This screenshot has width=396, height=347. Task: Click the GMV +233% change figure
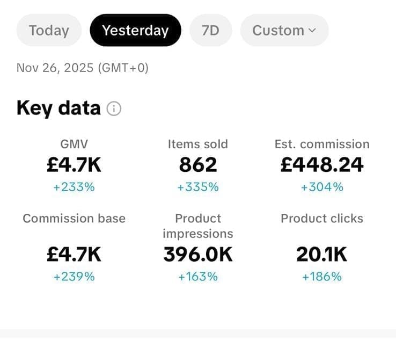(74, 187)
